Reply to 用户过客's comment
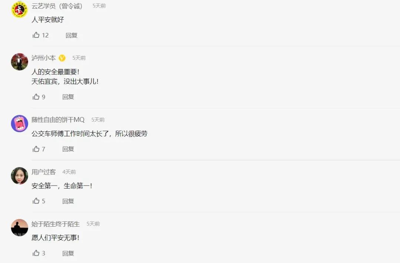The height and width of the screenshot is (263, 400). click(68, 201)
